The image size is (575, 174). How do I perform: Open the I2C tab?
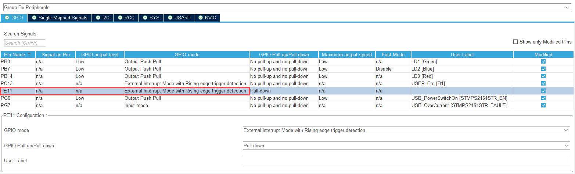point(103,18)
